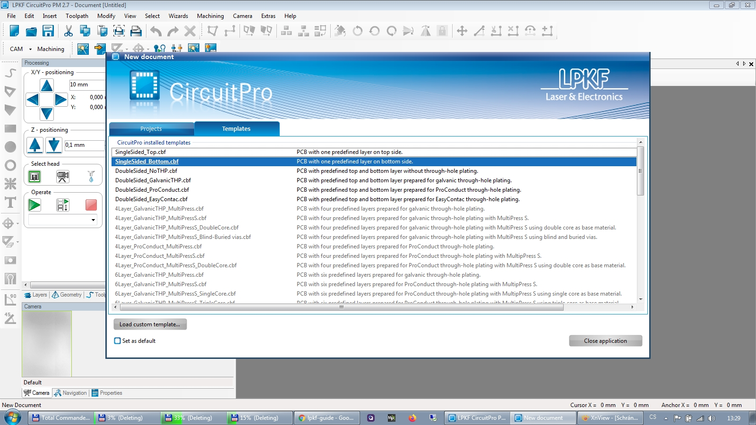Click the camera preview thumbnail

tap(47, 344)
